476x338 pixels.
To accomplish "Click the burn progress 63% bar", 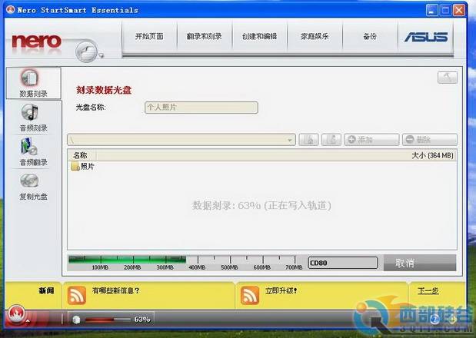I will click(x=108, y=320).
